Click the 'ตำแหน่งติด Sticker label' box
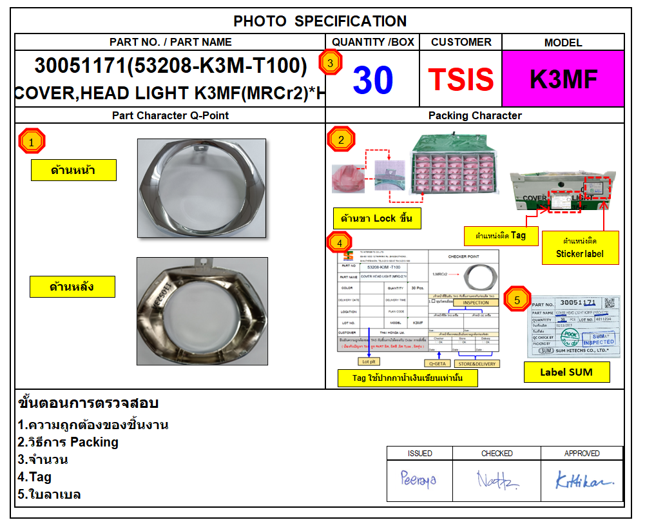The width and height of the screenshot is (645, 529). click(x=581, y=247)
